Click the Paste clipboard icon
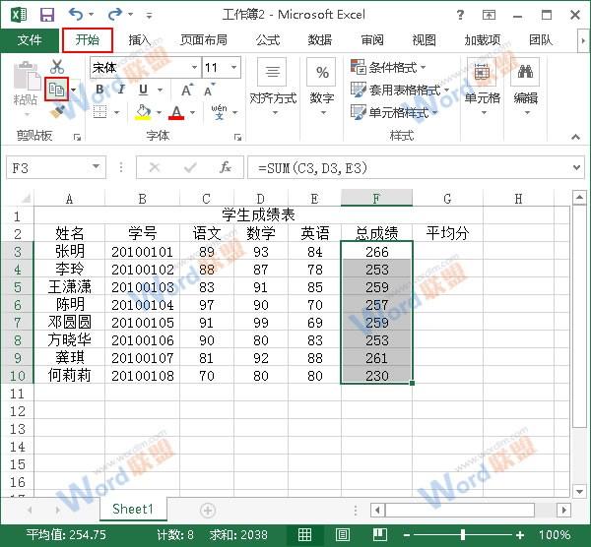Viewport: 591px width, 547px height. [x=27, y=77]
